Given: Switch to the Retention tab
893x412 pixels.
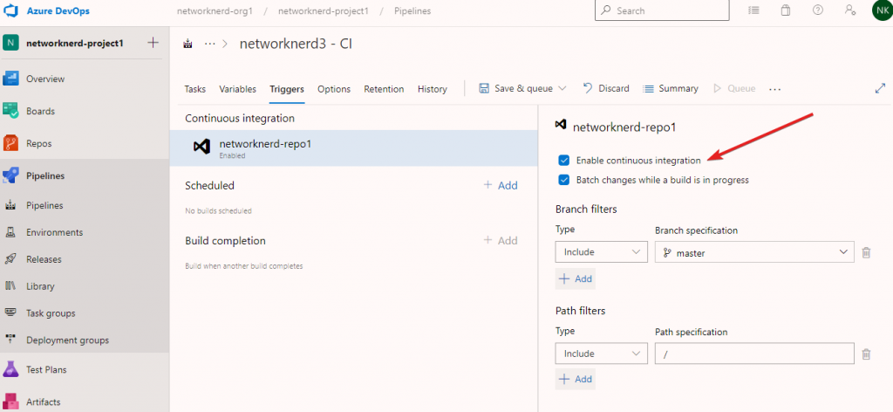Looking at the screenshot, I should coord(384,89).
